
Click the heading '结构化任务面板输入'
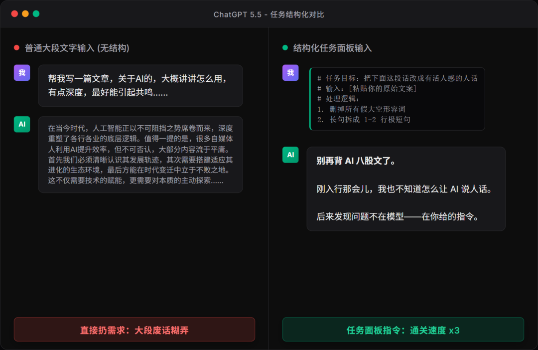[x=332, y=48]
